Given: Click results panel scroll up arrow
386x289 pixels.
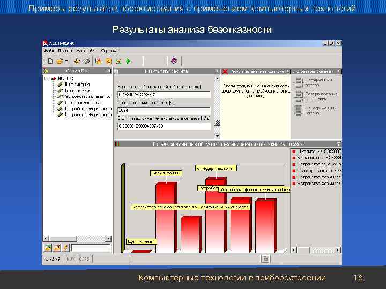Looking at the screenshot, I should [x=217, y=79].
